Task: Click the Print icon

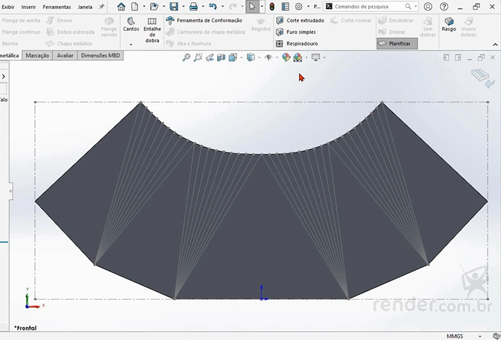Action: [193, 7]
